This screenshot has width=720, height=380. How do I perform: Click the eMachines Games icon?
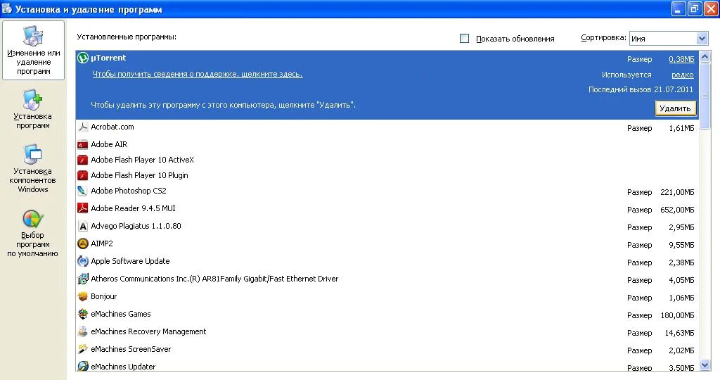coord(83,314)
